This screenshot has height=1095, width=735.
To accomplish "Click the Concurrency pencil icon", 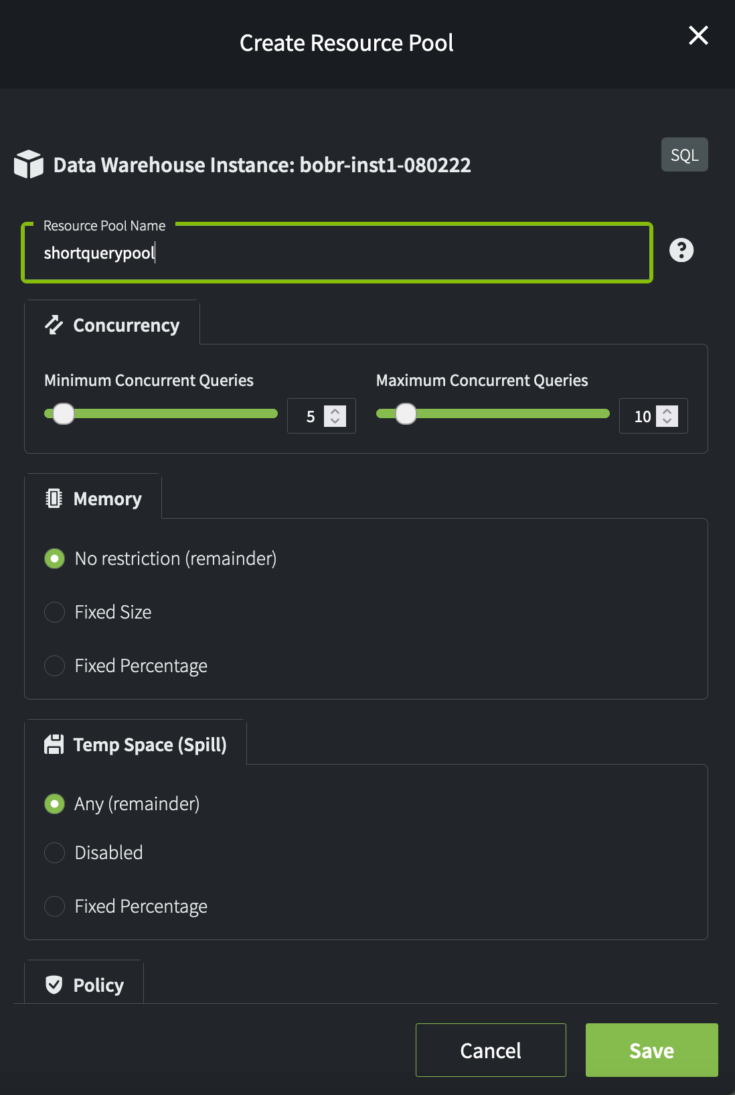I will click(54, 324).
